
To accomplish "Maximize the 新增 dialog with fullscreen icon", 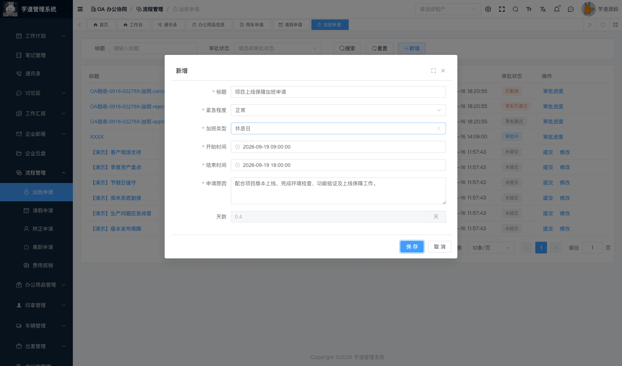I will pos(434,71).
